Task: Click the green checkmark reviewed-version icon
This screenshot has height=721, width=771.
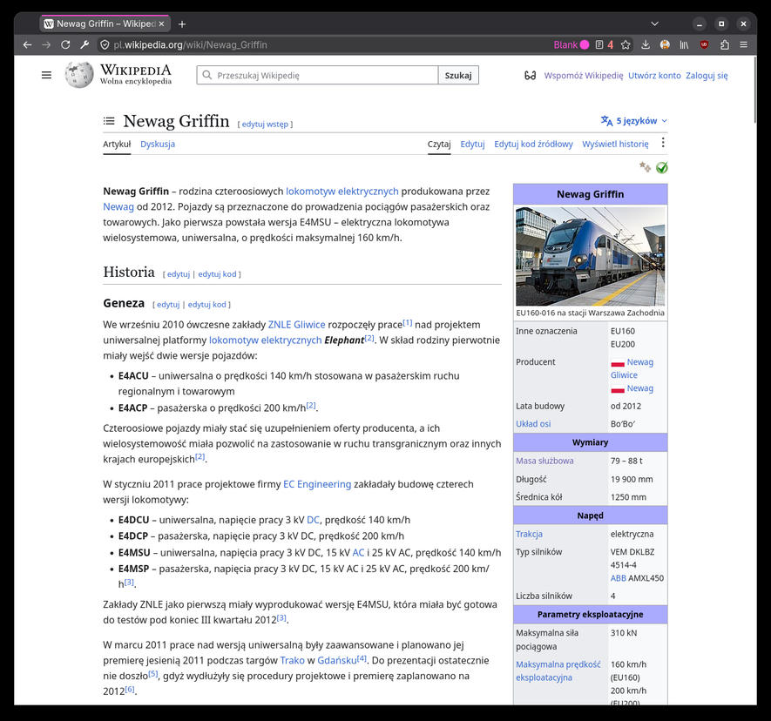Action: pos(662,167)
